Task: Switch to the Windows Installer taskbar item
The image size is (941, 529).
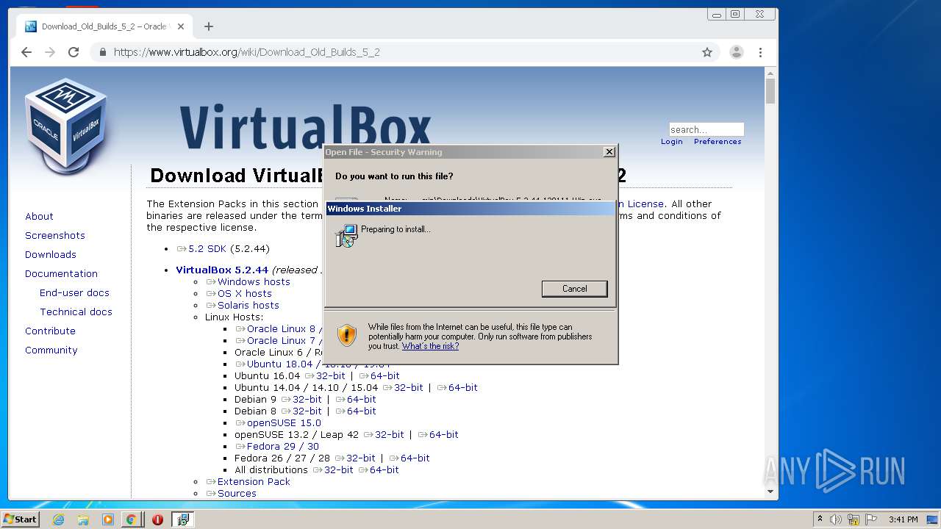Action: click(x=183, y=519)
